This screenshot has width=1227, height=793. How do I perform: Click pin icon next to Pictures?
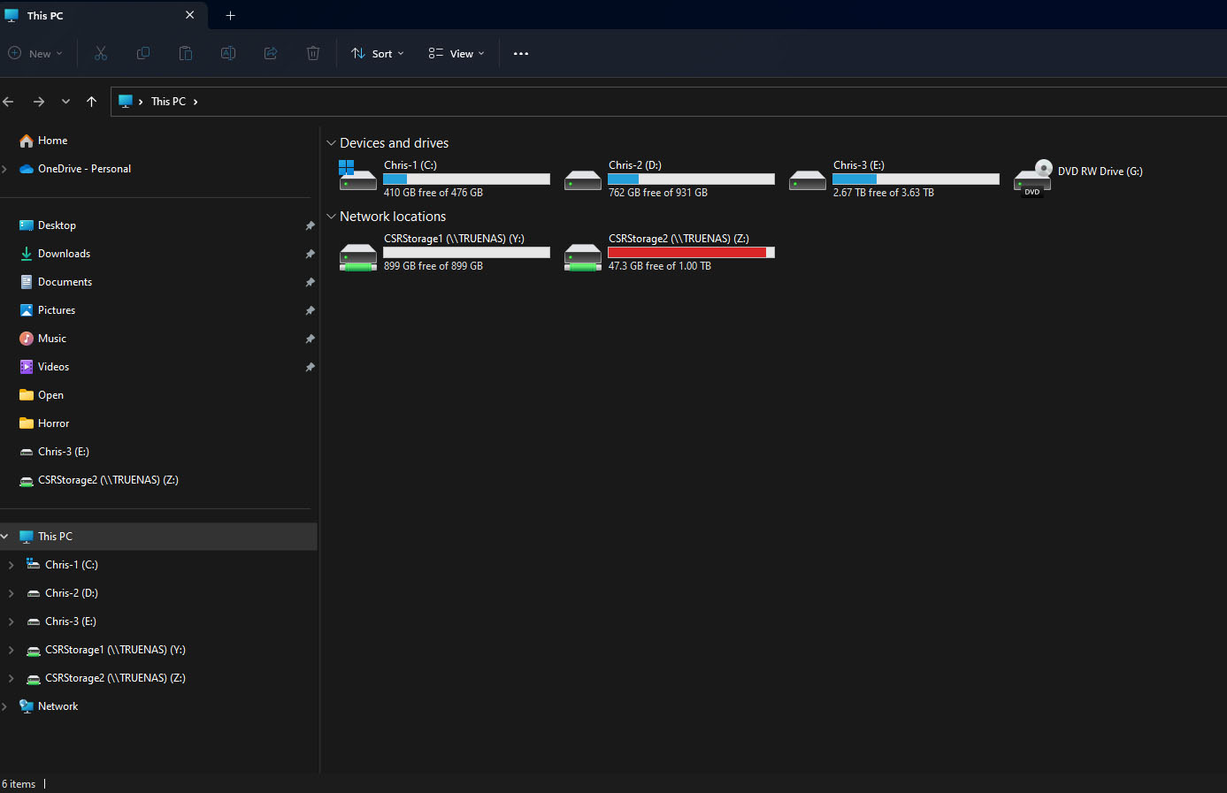tap(310, 311)
